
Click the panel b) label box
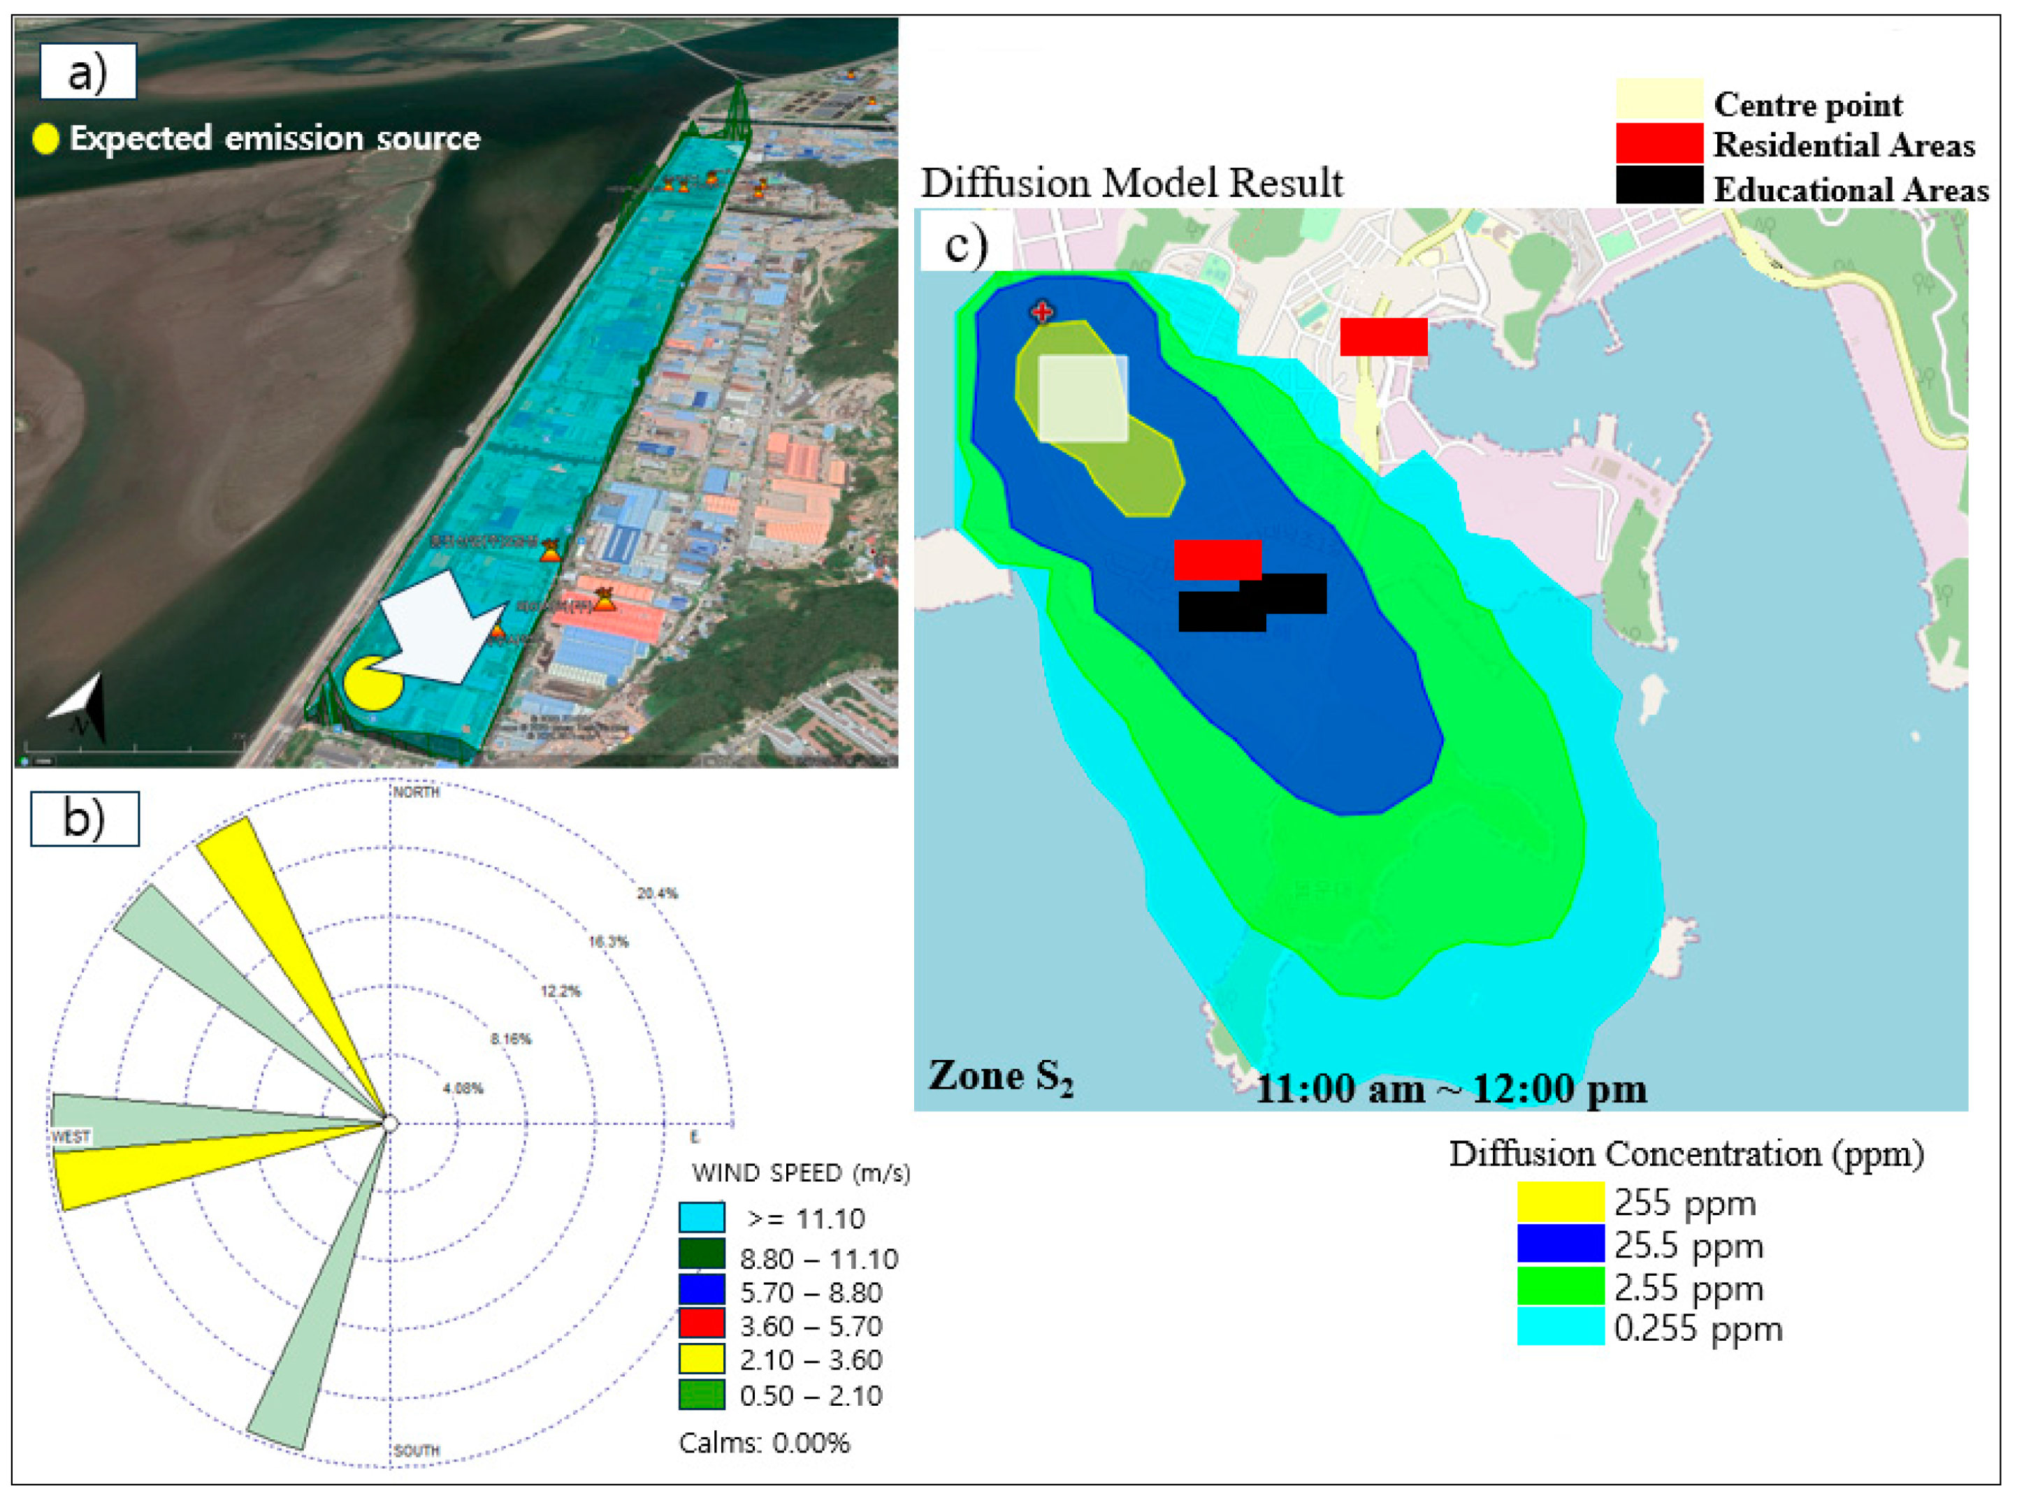(85, 818)
